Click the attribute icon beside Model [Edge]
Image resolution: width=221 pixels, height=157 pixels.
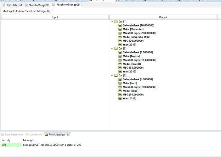[120, 91]
